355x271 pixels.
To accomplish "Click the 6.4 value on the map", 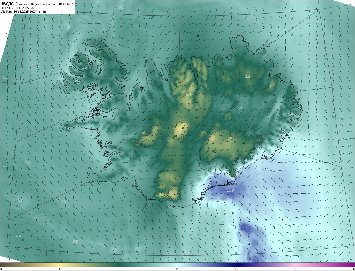I will tap(19, 236).
